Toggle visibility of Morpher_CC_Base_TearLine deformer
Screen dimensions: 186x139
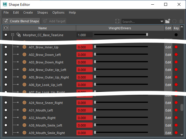(6, 35)
